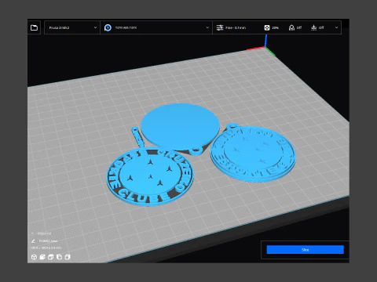Collapse the Object list panel
377x282 pixels.
[x=32, y=233]
